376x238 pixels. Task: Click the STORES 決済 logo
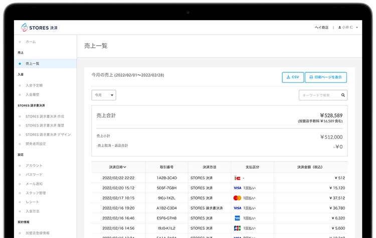point(39,28)
